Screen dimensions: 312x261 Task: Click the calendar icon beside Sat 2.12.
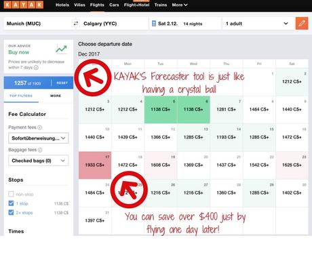(x=154, y=24)
